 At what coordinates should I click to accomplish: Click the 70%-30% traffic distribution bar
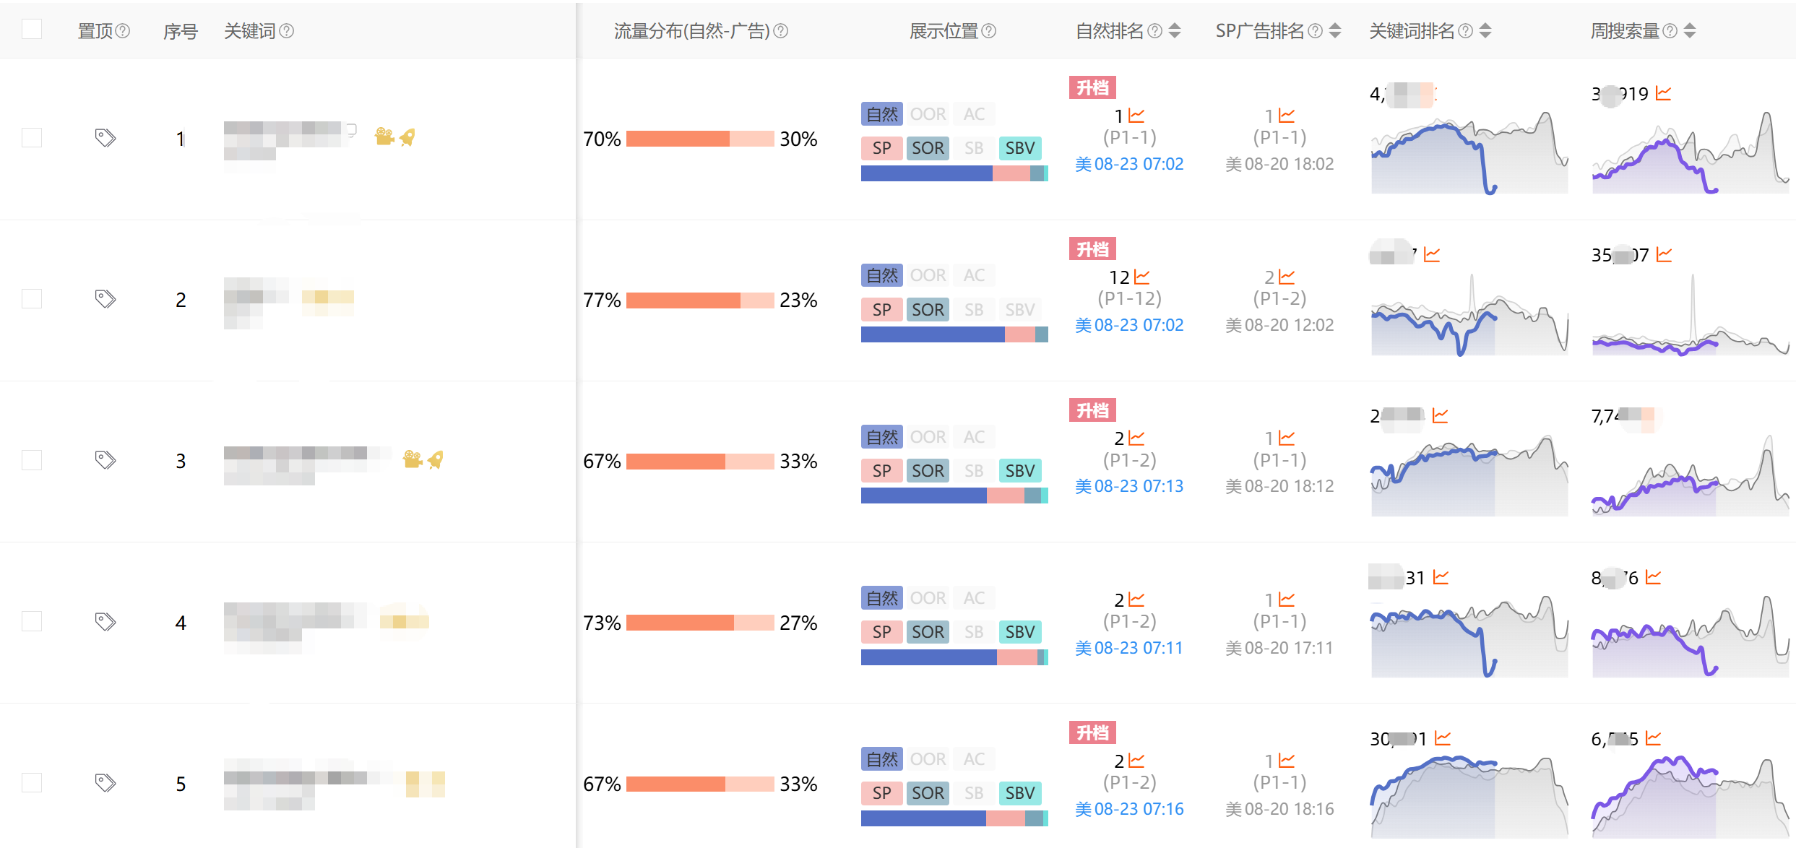(x=700, y=139)
